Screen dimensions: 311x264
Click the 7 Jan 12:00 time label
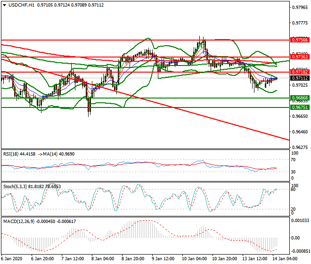(73, 259)
